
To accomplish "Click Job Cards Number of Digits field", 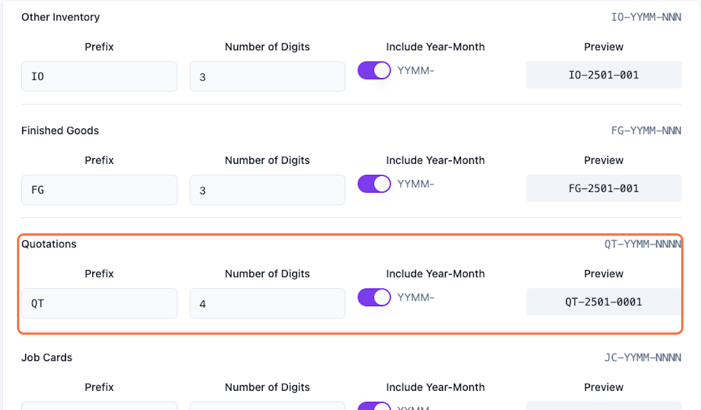I will pyautogui.click(x=267, y=407).
